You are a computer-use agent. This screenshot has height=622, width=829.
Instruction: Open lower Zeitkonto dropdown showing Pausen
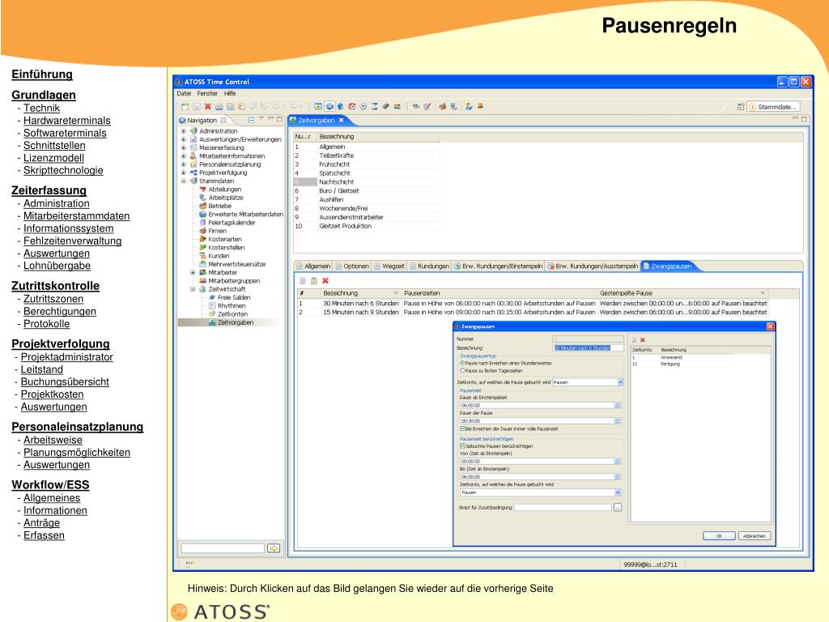pos(617,492)
